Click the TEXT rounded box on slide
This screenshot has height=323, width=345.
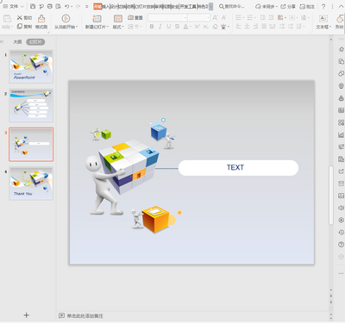[238, 168]
